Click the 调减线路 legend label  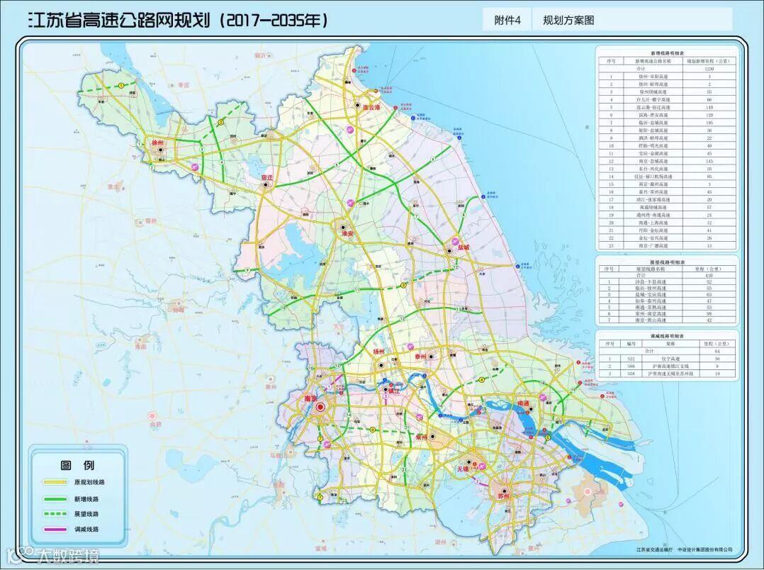point(86,530)
